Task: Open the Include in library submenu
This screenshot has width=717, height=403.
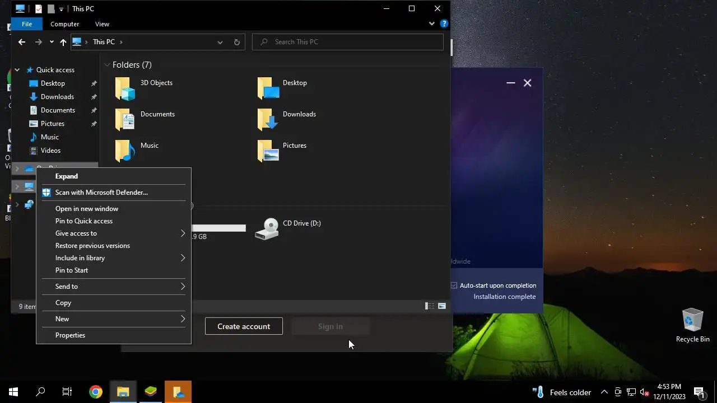Action: (x=114, y=258)
